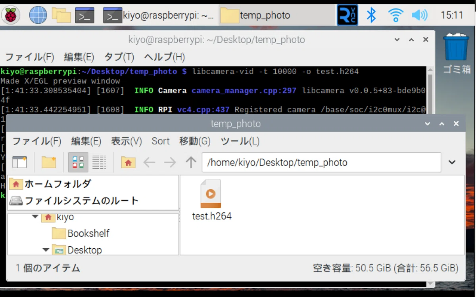
Task: Switch to icon view mode
Action: click(x=78, y=162)
